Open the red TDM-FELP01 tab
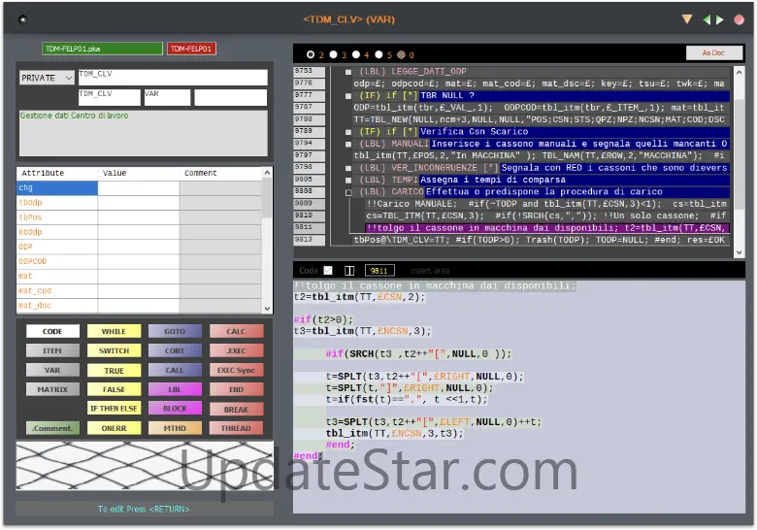 coord(191,49)
